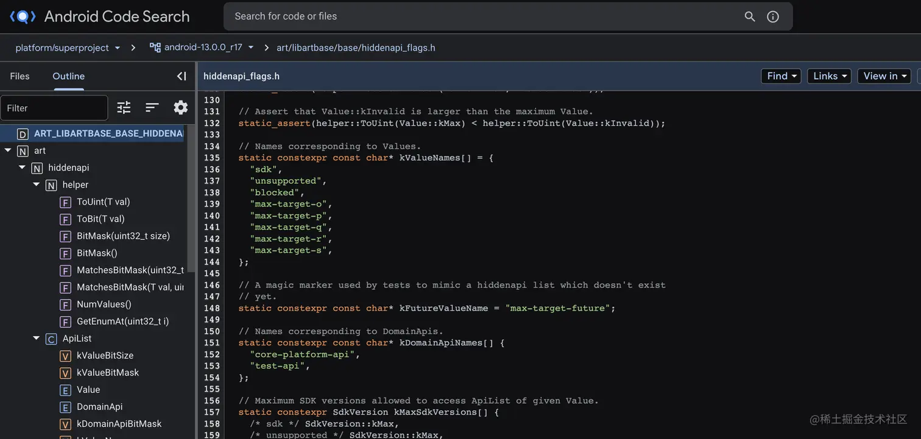Open the View in dropdown menu
Viewport: 921px width, 439px height.
[884, 76]
